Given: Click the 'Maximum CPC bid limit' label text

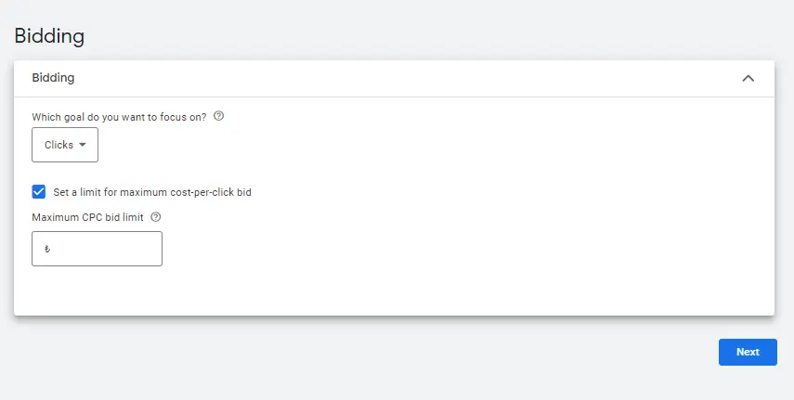Looking at the screenshot, I should [87, 217].
